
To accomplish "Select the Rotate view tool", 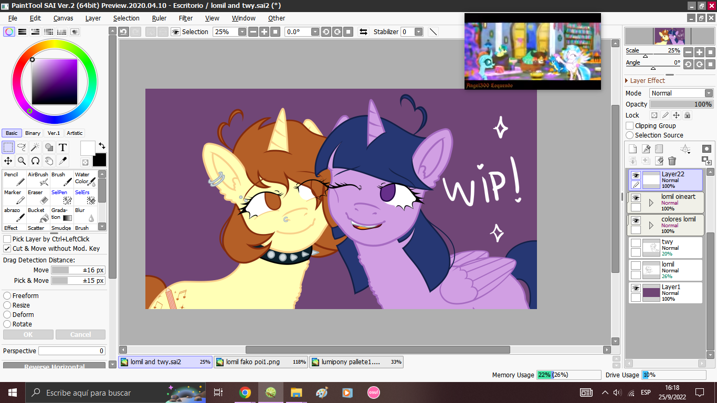I will [x=35, y=161].
